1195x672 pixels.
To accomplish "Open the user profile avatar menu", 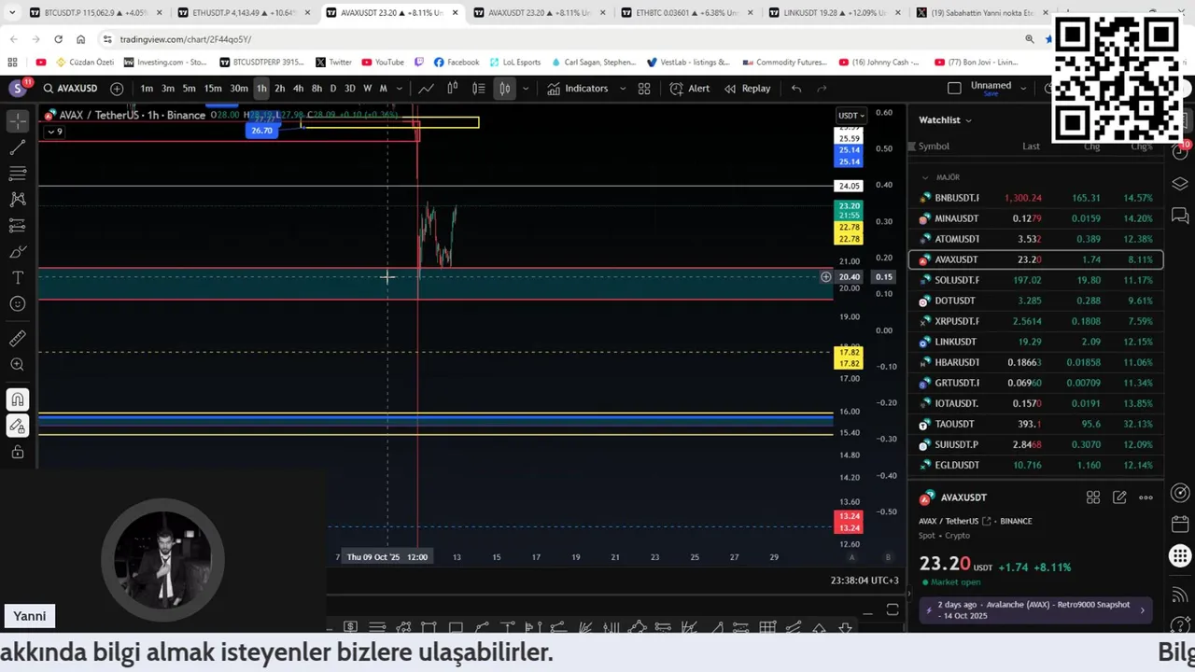I will click(18, 88).
